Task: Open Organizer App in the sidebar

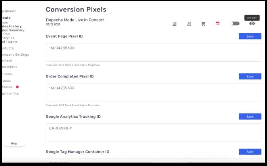Action: pyautogui.click(x=11, y=93)
